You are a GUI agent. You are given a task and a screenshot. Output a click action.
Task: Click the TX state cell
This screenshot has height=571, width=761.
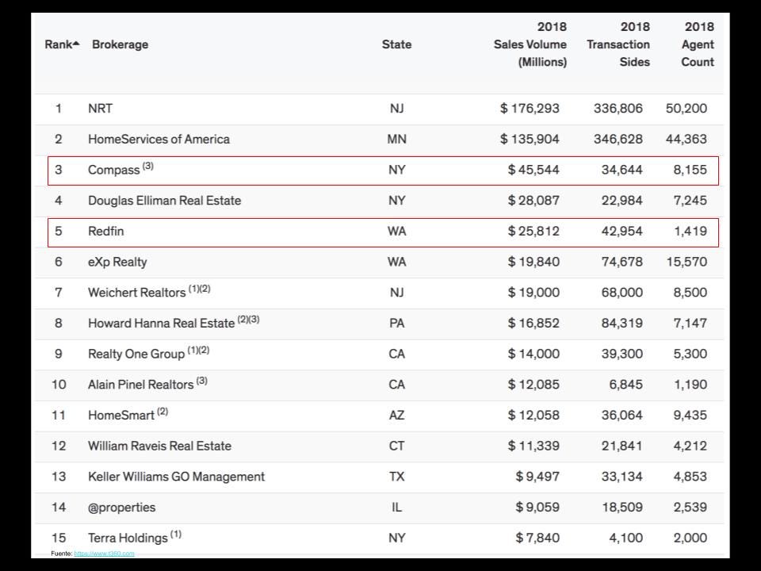pyautogui.click(x=396, y=477)
